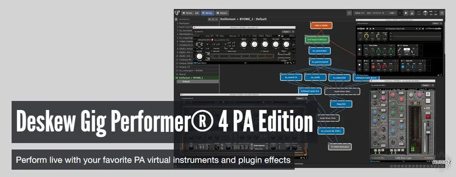
Task: Switch to the Edit view
Action: [x=197, y=13]
